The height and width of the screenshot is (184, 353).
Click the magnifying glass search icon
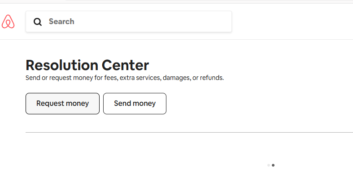coord(38,22)
